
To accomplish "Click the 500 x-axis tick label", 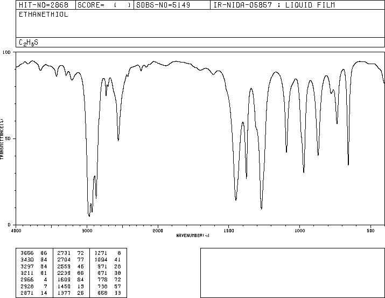I will [x=371, y=231].
